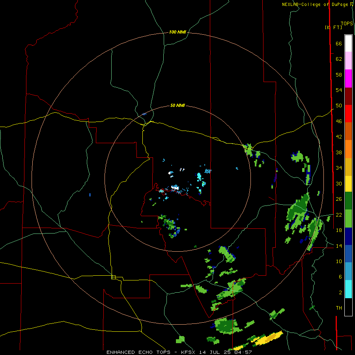
Task: Click the legend value 10
Action: click(x=339, y=262)
